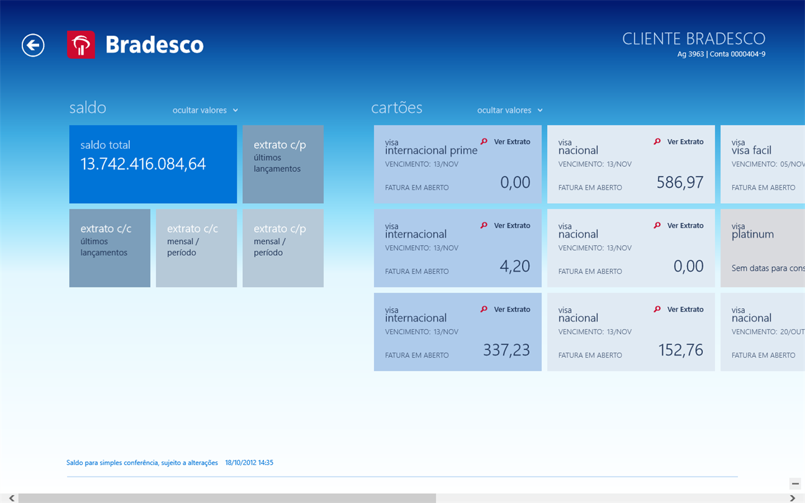Viewport: 805px width, 503px height.
Task: Click Ver Extrato on nacional 586,97 card
Action: point(685,142)
